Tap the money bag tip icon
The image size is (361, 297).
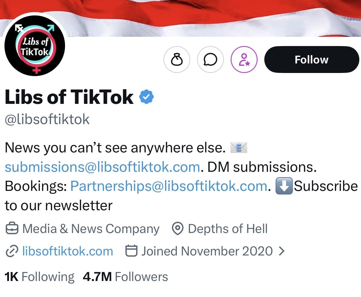coord(177,60)
